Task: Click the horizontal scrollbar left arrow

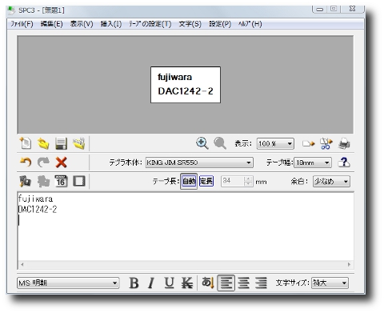Action: [x=22, y=264]
